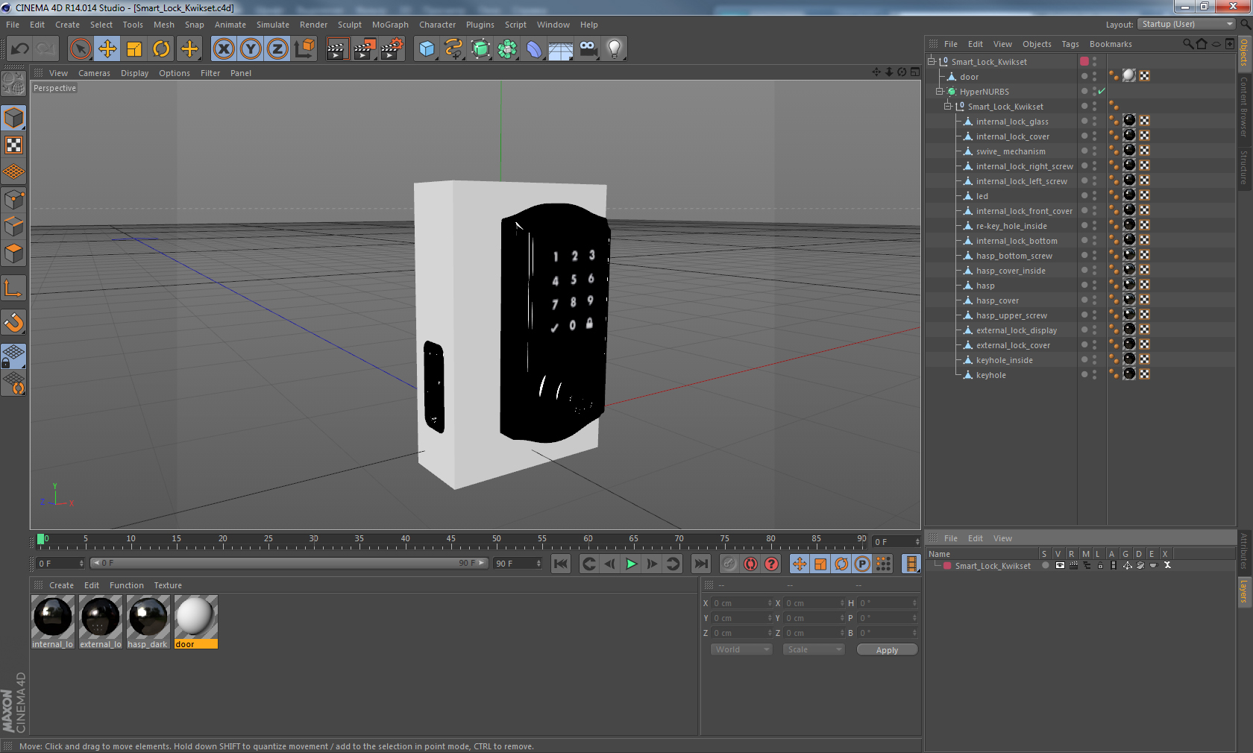Switch to Model mode in left toolbar
The image size is (1253, 753).
pyautogui.click(x=14, y=119)
